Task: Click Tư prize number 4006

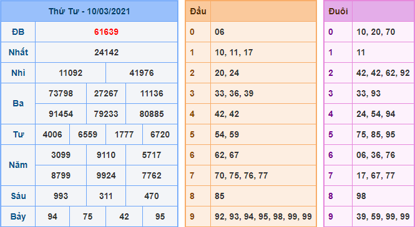Action: coord(52,135)
